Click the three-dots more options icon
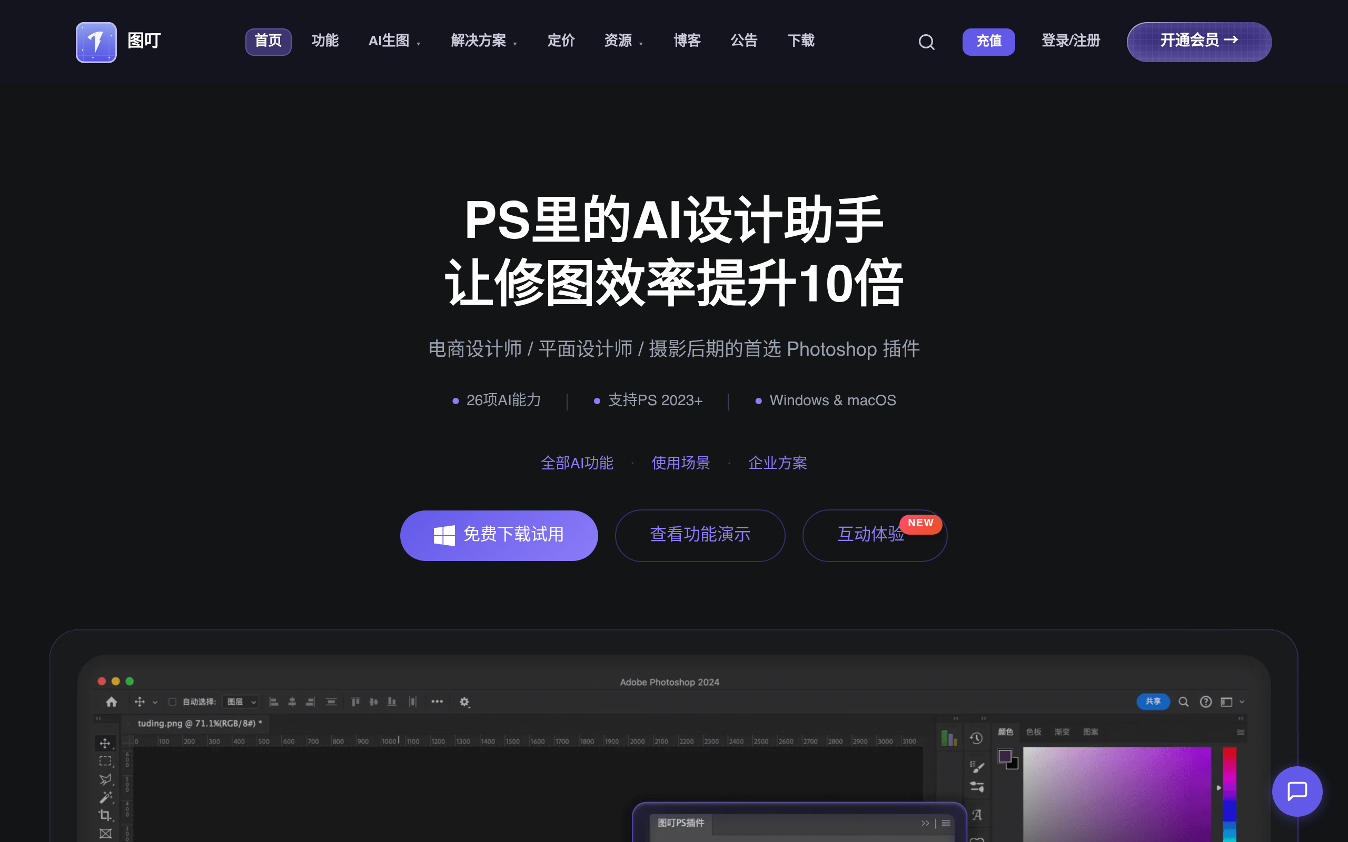The height and width of the screenshot is (842, 1348). 437,701
